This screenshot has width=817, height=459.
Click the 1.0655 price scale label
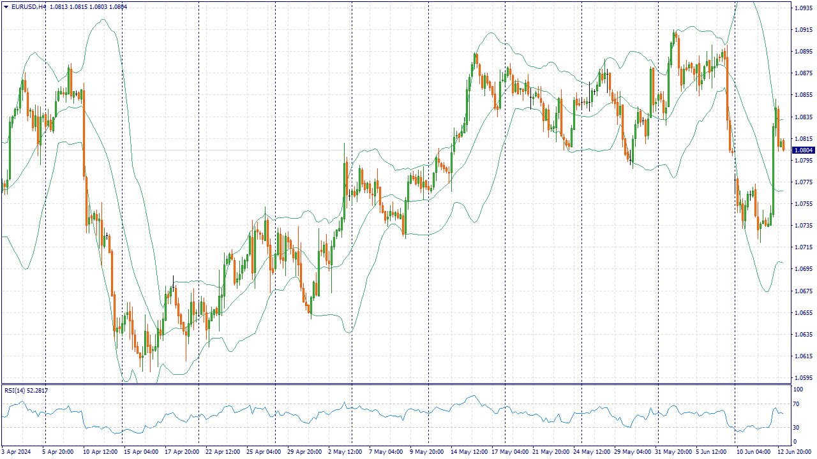(803, 312)
